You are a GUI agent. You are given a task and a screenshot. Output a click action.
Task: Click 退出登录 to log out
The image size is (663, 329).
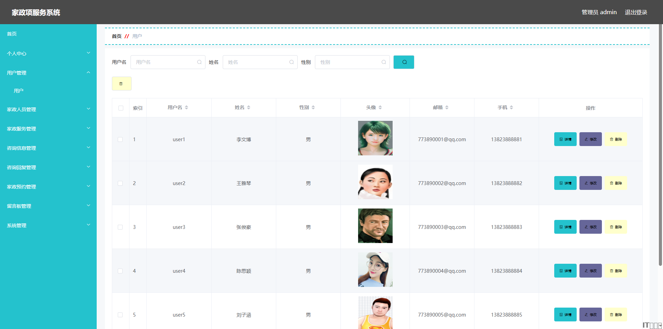pos(636,12)
